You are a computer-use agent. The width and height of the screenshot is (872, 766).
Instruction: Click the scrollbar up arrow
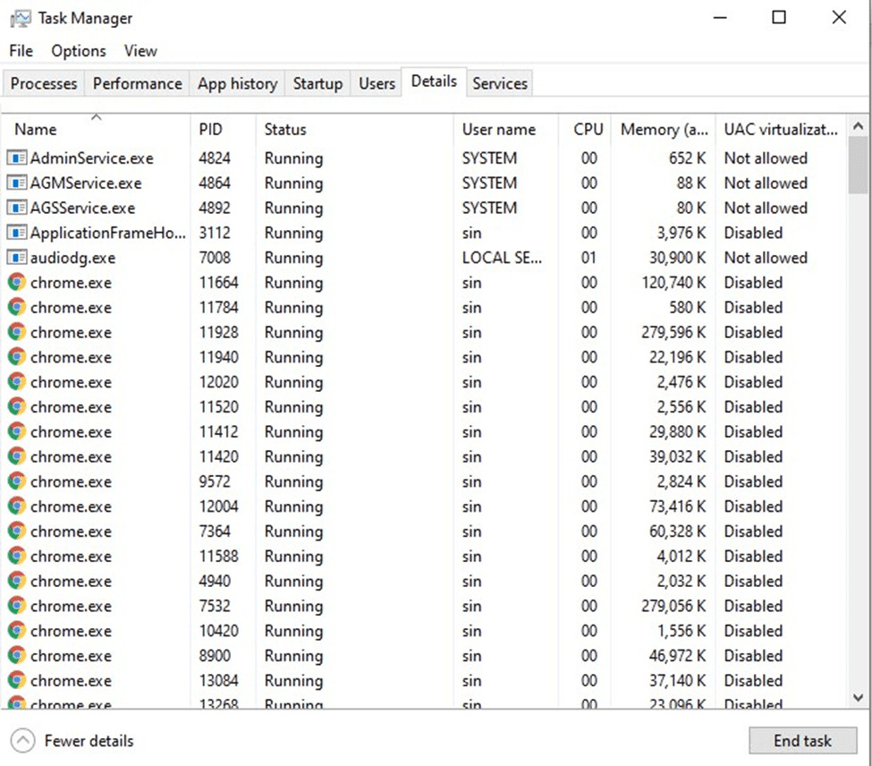[x=858, y=126]
